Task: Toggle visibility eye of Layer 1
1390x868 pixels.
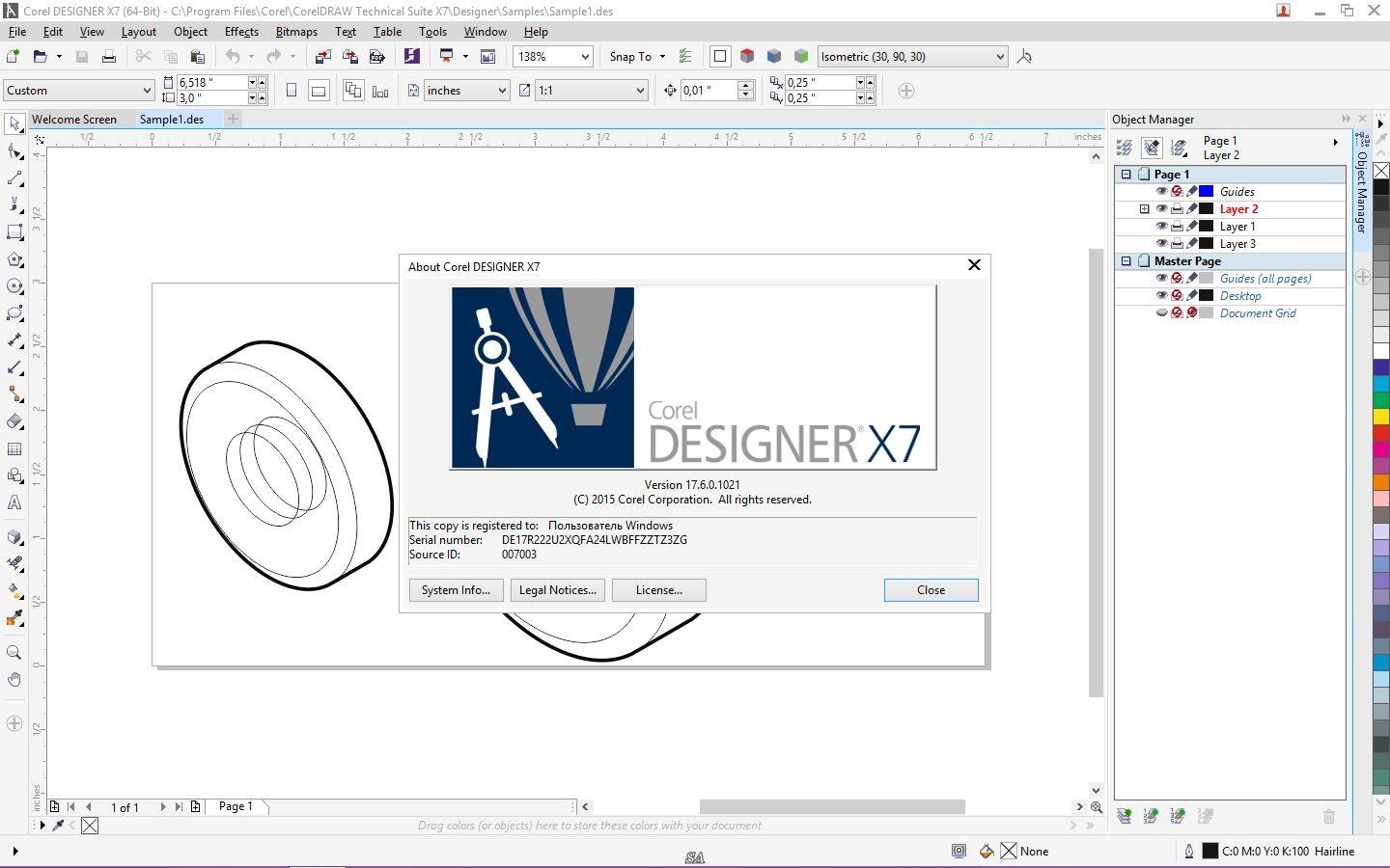Action: 1162,227
